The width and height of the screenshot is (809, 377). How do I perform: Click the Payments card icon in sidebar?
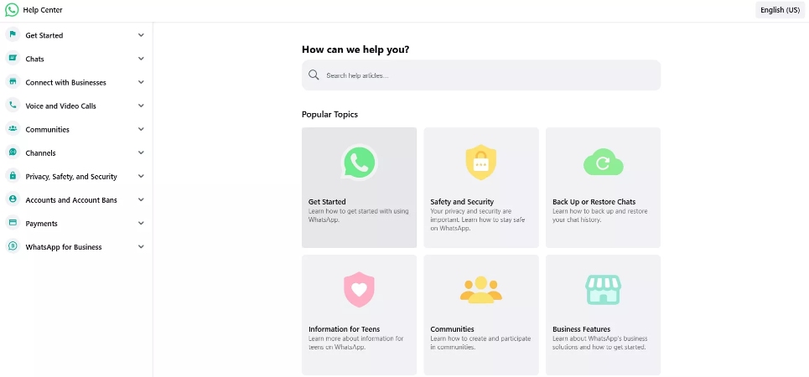tap(13, 223)
